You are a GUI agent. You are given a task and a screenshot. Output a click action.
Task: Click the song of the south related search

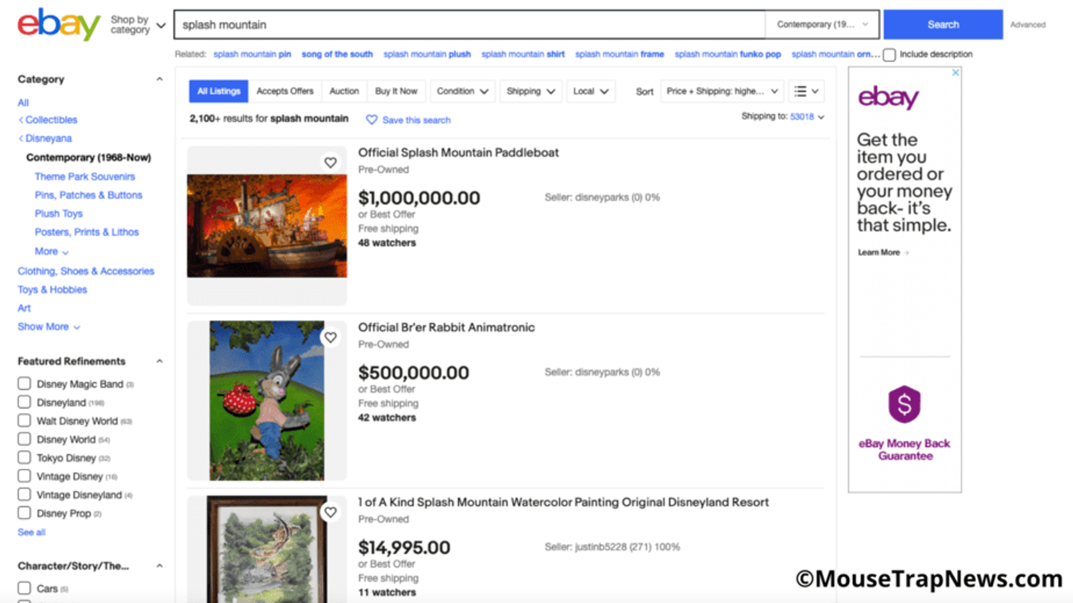coord(337,54)
